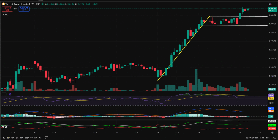This screenshot has width=278, height=140.
Task: Click the purple RSI indicator settings icon
Action: click(x=10, y=94)
